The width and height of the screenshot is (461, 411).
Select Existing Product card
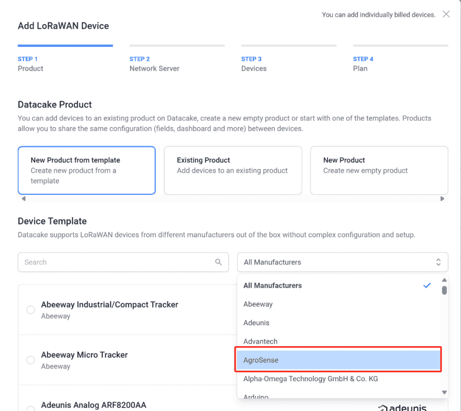[233, 170]
